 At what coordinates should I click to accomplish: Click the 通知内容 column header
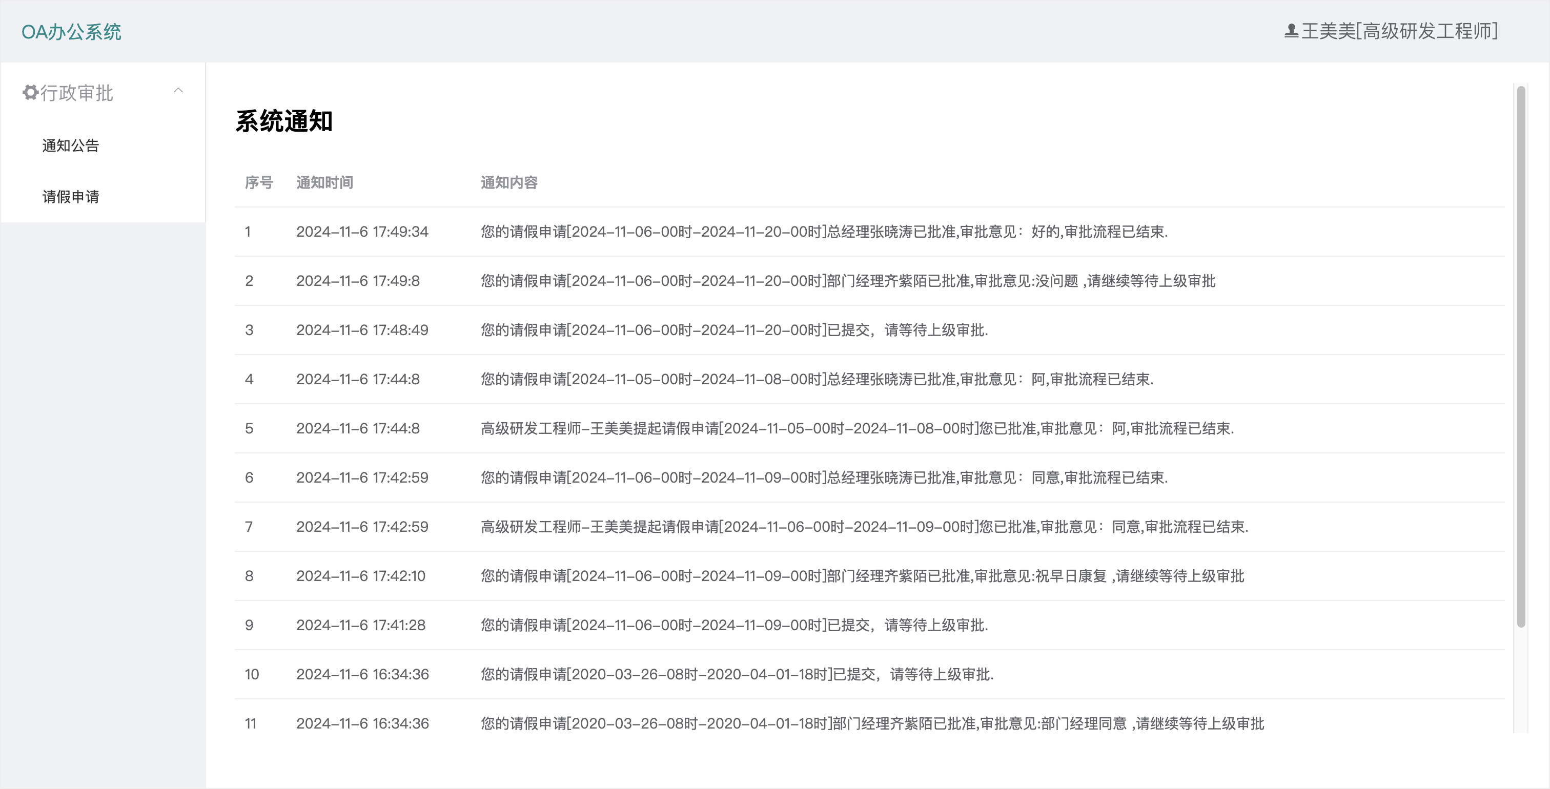(508, 182)
